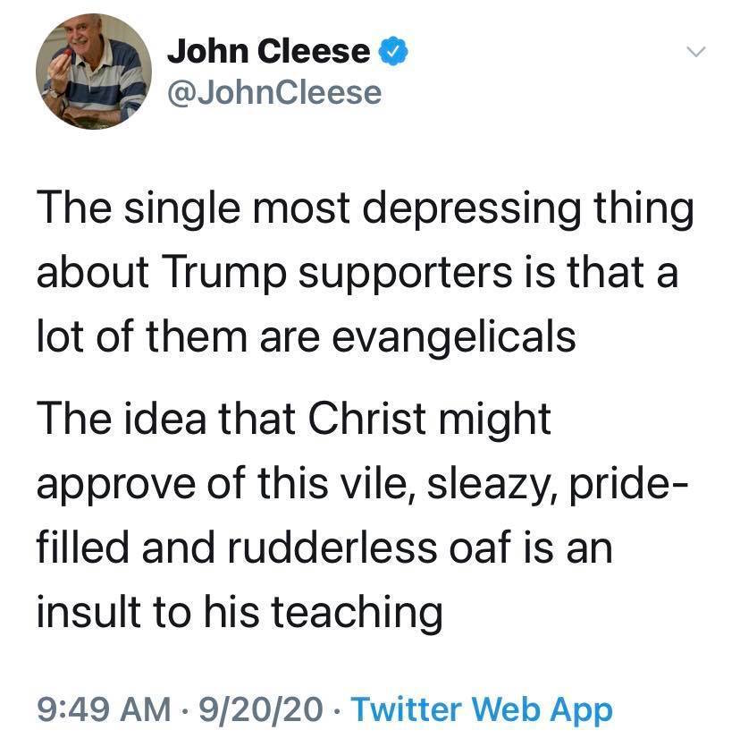The height and width of the screenshot is (747, 740).
Task: Click the word "single" in the tweet
Action: click(181, 210)
